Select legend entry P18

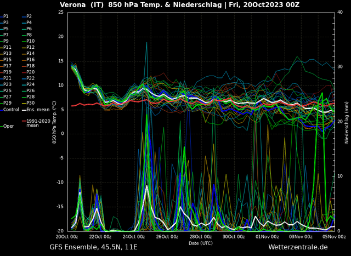tap(28, 66)
